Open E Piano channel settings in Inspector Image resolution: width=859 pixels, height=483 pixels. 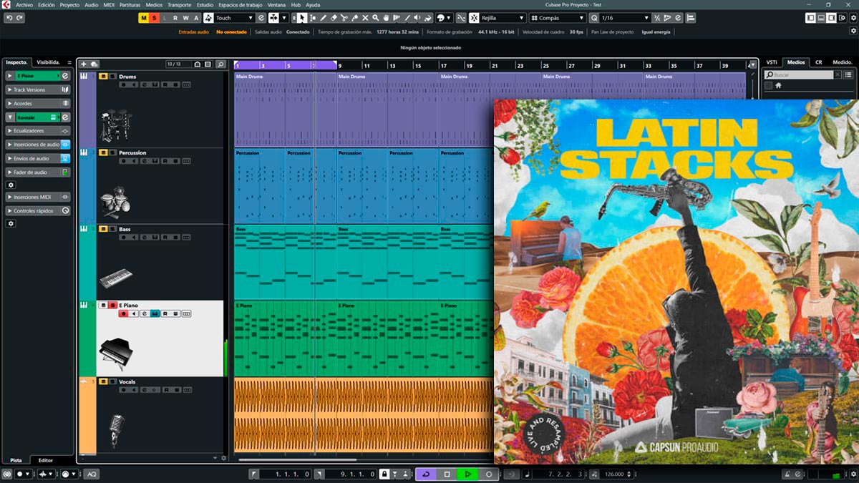(65, 76)
